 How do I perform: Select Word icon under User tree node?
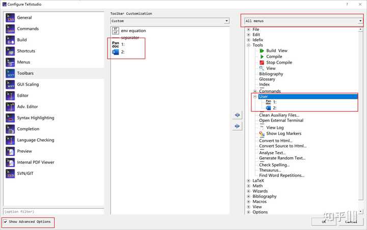coord(268,108)
